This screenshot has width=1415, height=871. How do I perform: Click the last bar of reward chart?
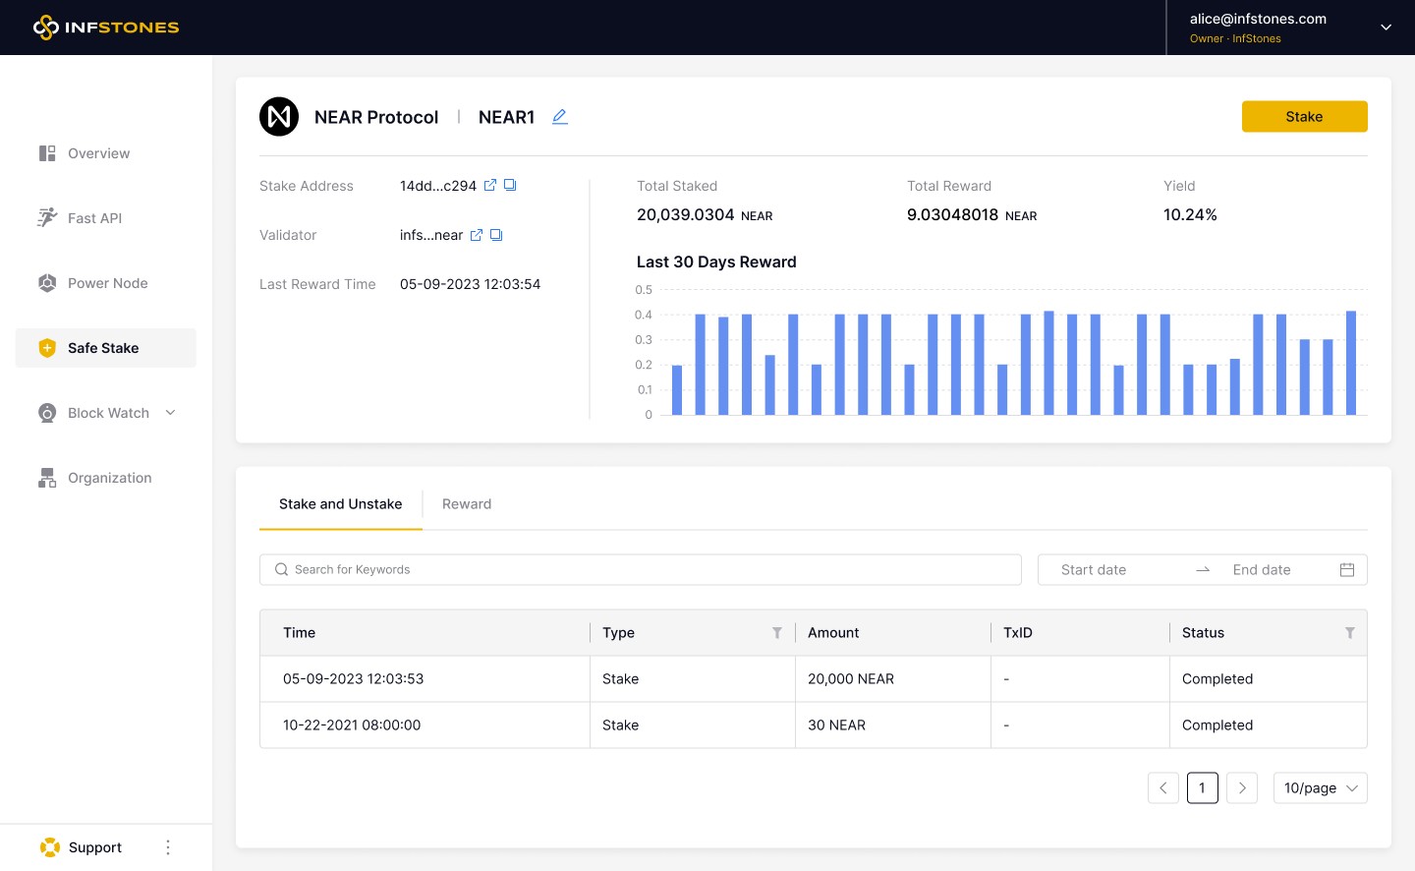coord(1351,363)
